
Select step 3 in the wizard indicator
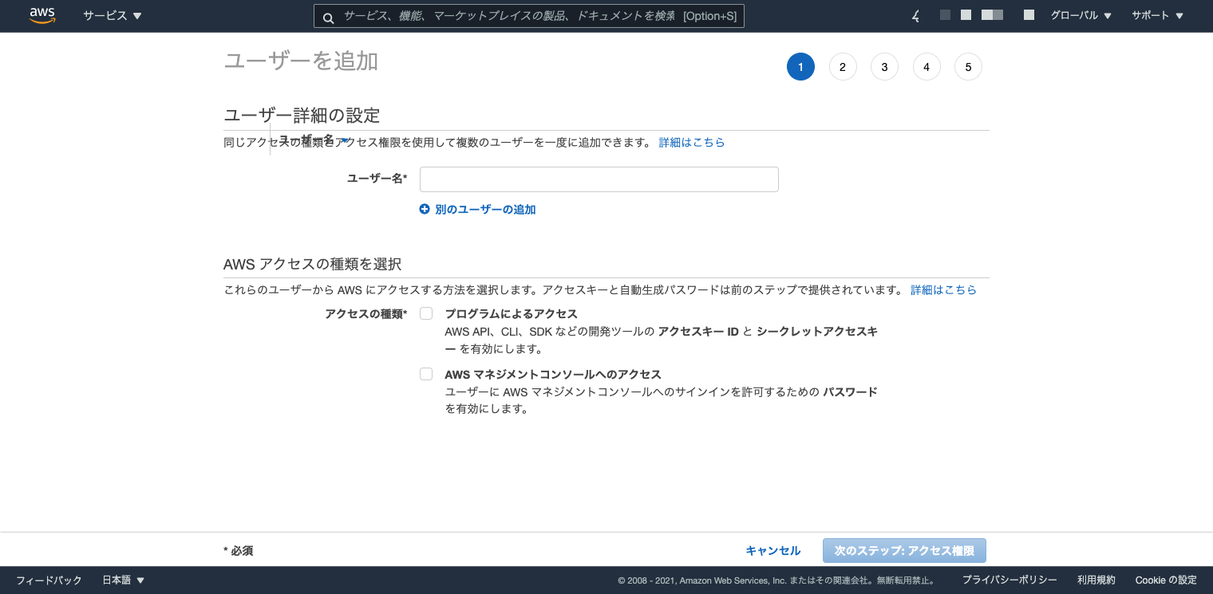[x=884, y=67]
